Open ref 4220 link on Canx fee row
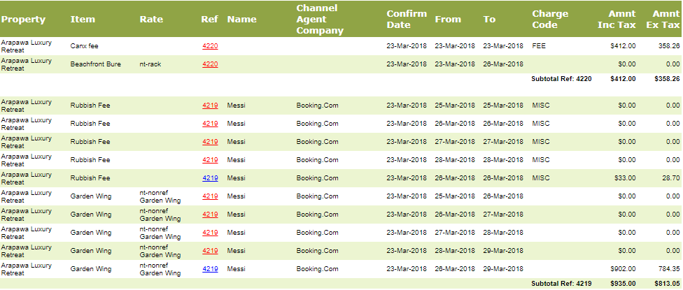The width and height of the screenshot is (683, 290). click(x=210, y=46)
